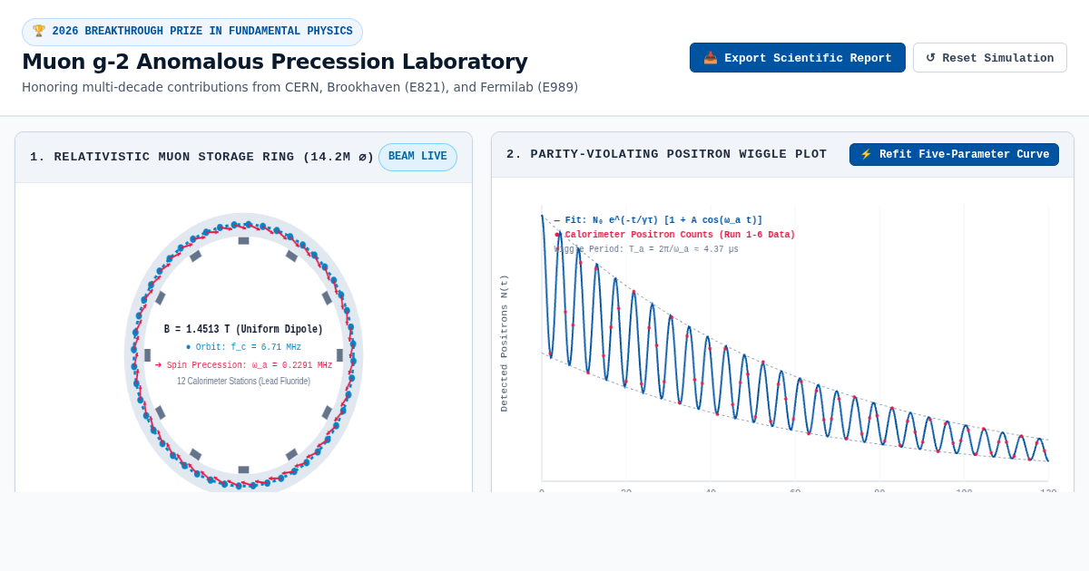Select the Muon g-2 Anomalous Precession Laboratory title
Viewport: 1089px width, 571px height.
pos(275,62)
